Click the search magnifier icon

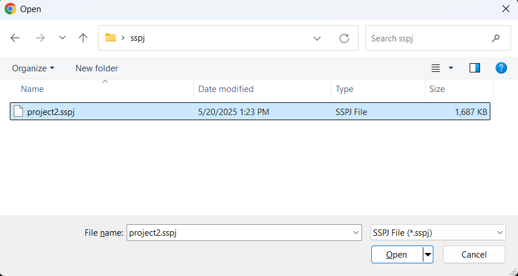[496, 39]
